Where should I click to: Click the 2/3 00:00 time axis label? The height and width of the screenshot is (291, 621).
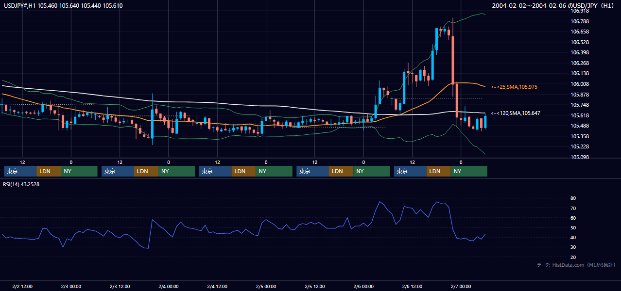click(x=71, y=286)
